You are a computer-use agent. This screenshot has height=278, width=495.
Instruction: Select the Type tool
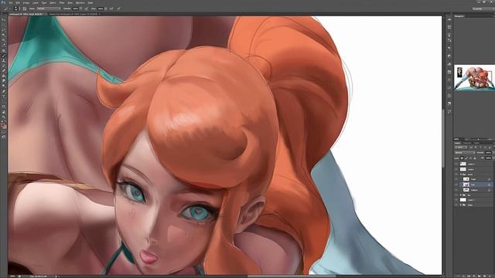pos(4,96)
